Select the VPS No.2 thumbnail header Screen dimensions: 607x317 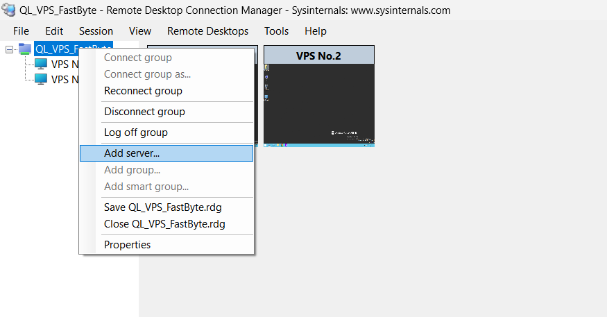tap(319, 55)
